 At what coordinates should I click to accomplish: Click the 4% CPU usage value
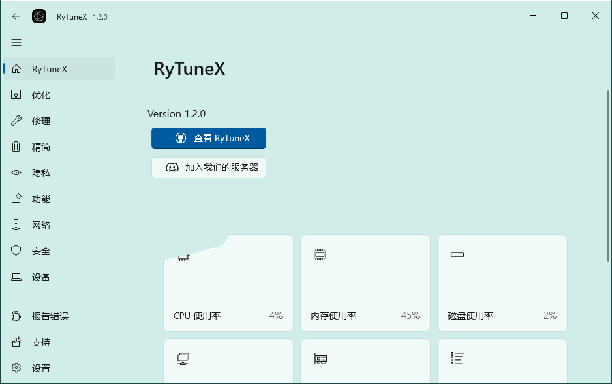pos(276,316)
